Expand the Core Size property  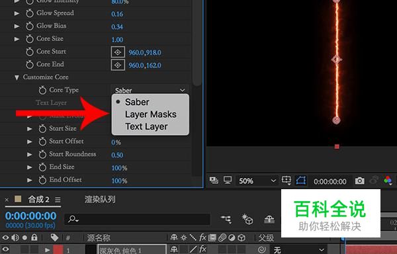17,39
